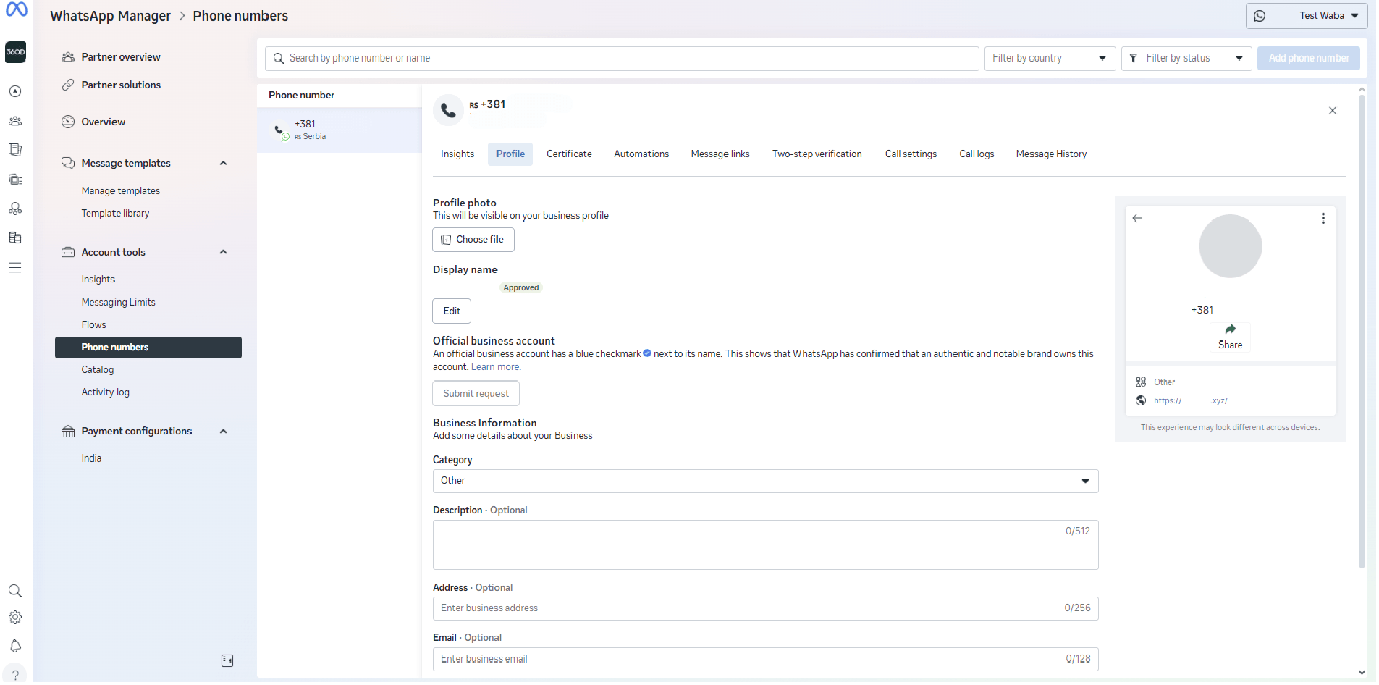This screenshot has width=1379, height=685.
Task: Collapse the Account tools section
Action: [x=224, y=252]
